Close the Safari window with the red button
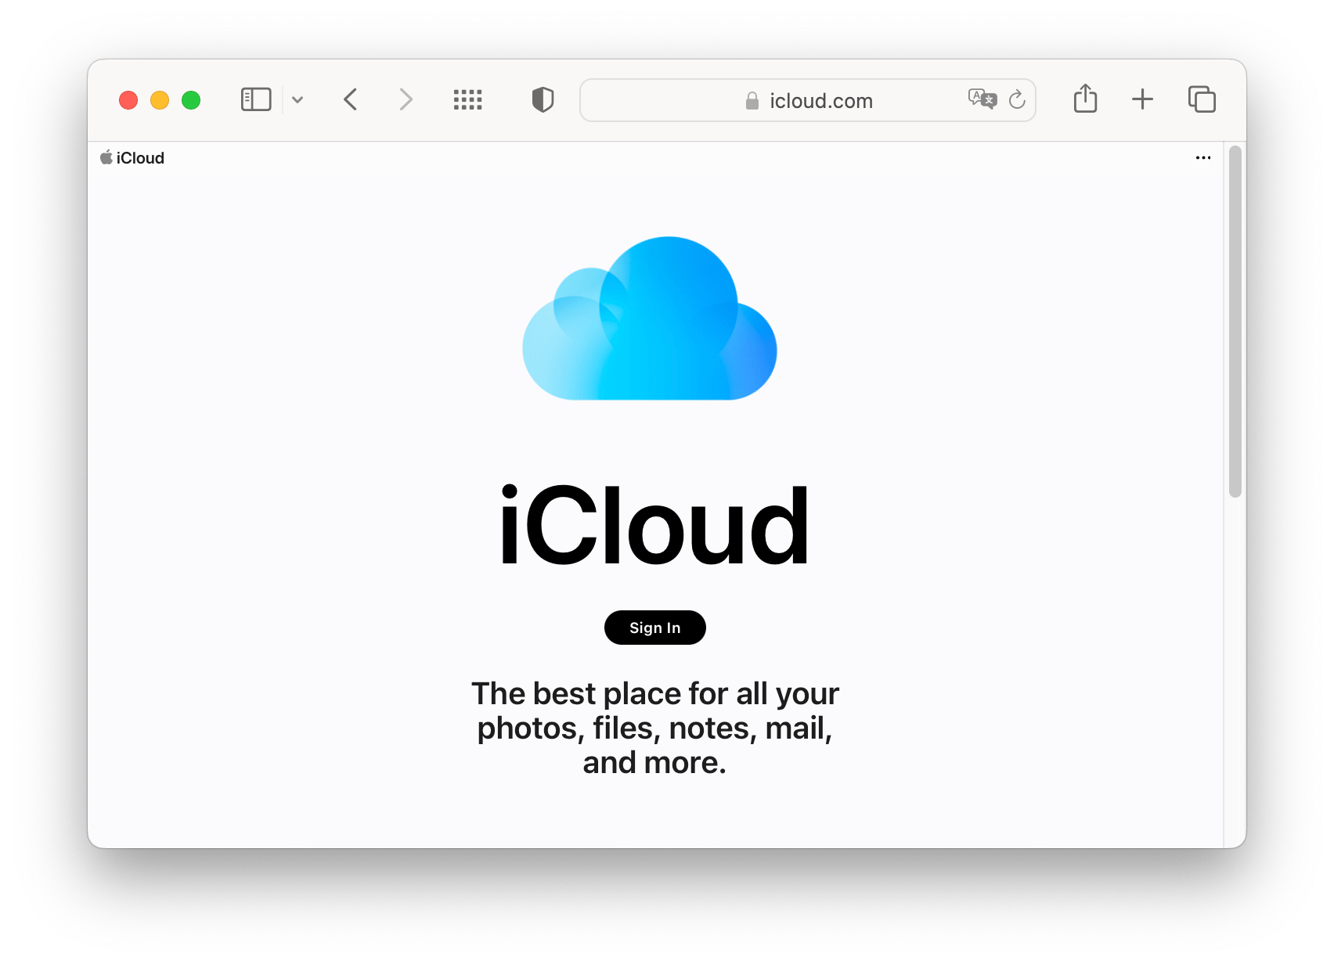Image resolution: width=1334 pixels, height=964 pixels. point(128,100)
